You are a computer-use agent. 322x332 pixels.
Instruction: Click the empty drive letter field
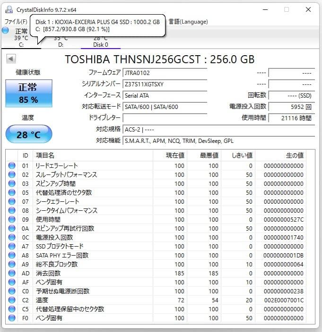click(x=165, y=118)
